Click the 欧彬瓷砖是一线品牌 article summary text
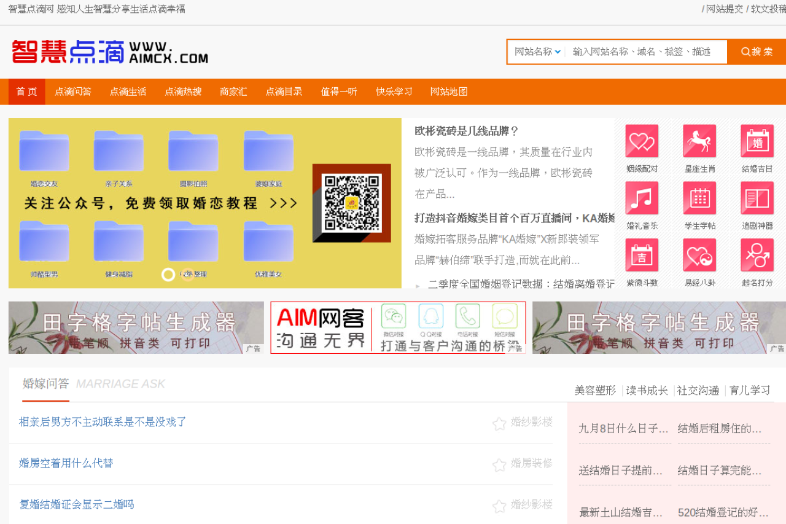The width and height of the screenshot is (786, 524). point(504,173)
